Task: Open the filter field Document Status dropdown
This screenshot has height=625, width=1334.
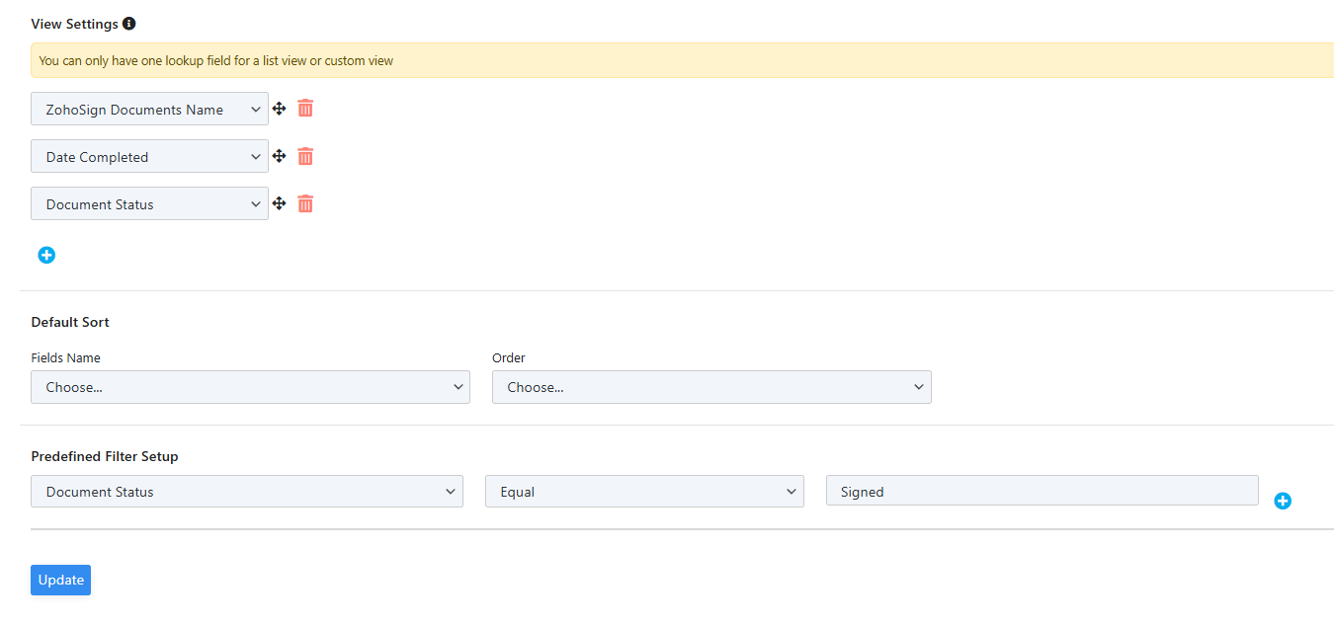Action: (x=246, y=492)
